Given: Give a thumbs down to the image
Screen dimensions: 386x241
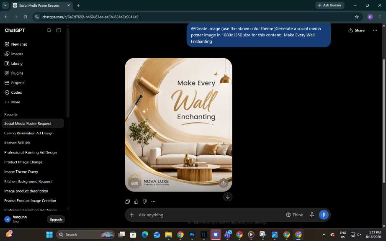Looking at the screenshot, I should 145,202.
